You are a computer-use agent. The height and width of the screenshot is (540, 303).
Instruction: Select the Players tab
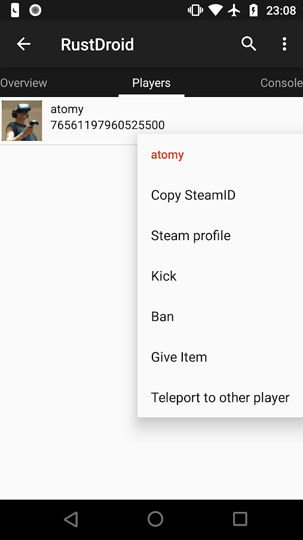pyautogui.click(x=151, y=83)
